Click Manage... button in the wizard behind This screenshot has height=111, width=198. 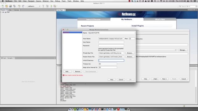(x=183, y=50)
